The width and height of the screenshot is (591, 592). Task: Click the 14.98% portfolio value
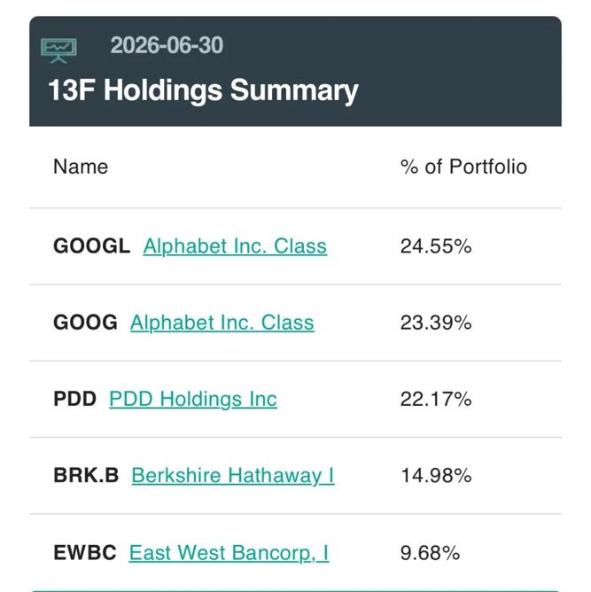point(436,476)
